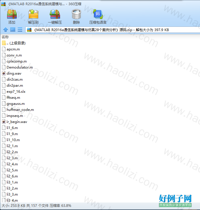Viewport: 200px width, 210px height.
Task: Click the parent directory folder icon
Action: pyautogui.click(x=4, y=43)
